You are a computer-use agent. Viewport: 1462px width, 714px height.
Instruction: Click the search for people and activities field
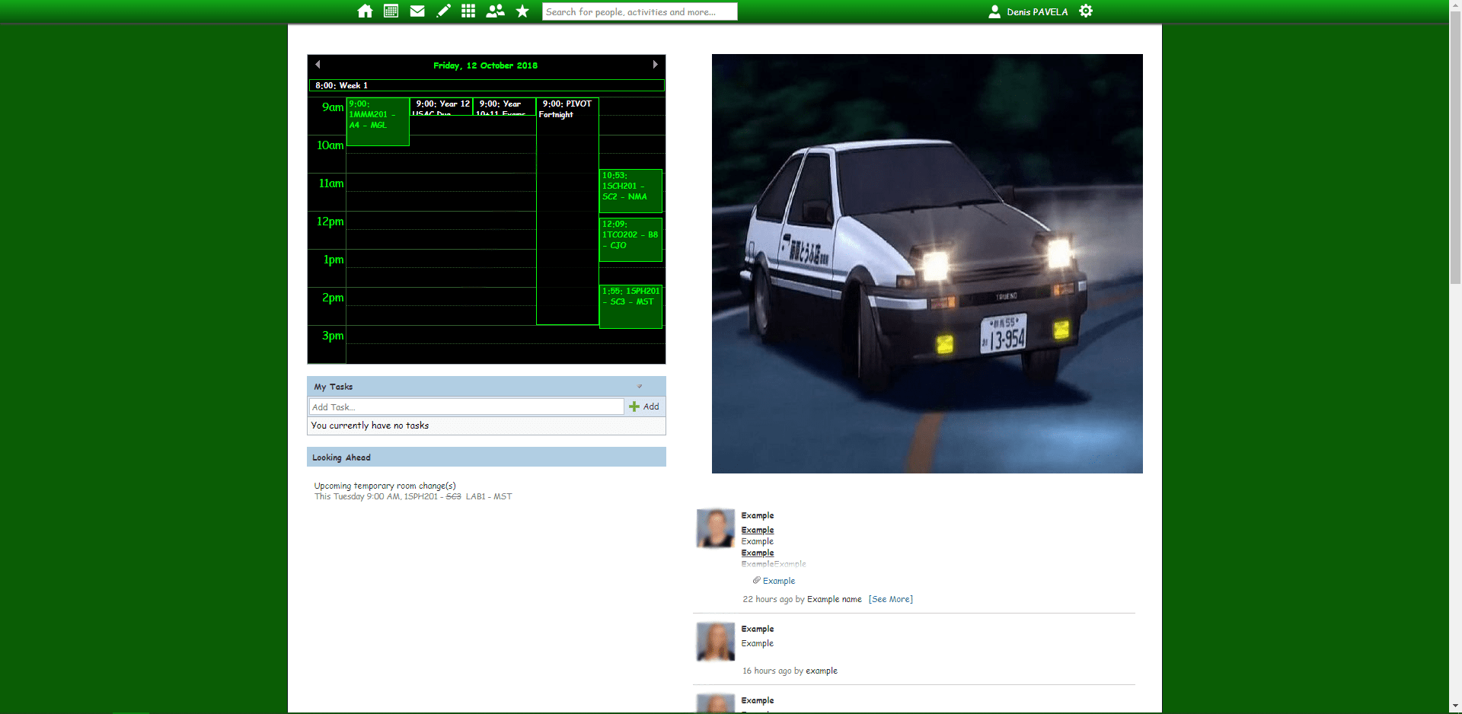click(640, 11)
